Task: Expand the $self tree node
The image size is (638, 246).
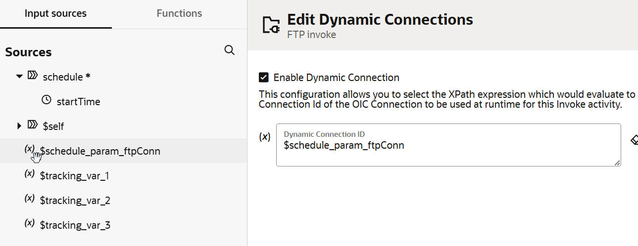Action: click(x=19, y=126)
